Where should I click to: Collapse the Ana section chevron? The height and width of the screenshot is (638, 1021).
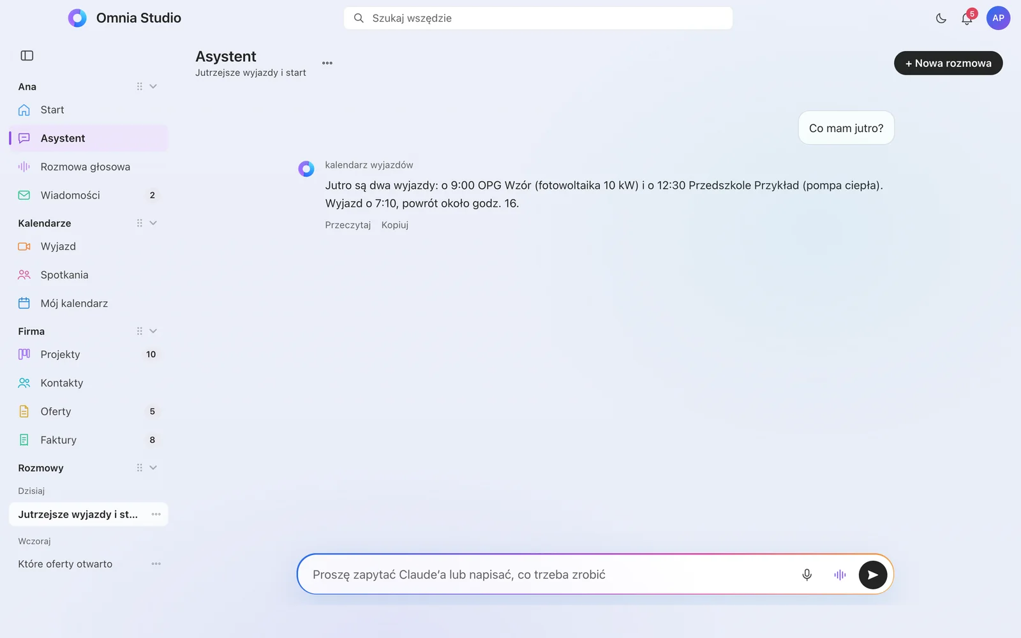click(153, 87)
